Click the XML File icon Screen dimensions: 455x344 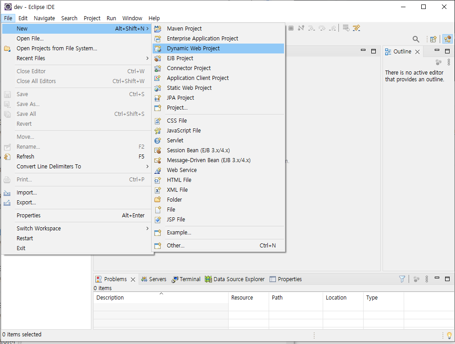[158, 190]
